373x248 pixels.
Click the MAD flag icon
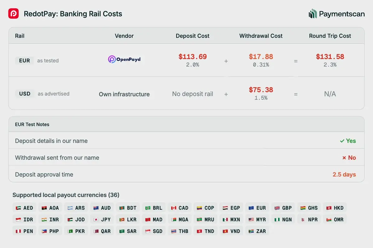[x=148, y=219]
